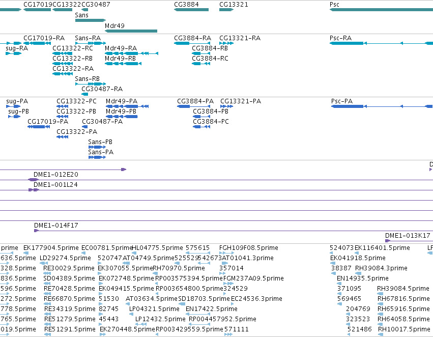Select EST HL04775.5prime
The image size is (433, 337).
point(158,248)
